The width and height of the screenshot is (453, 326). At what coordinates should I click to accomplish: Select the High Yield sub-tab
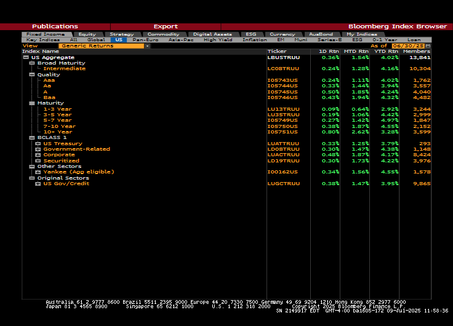click(218, 40)
